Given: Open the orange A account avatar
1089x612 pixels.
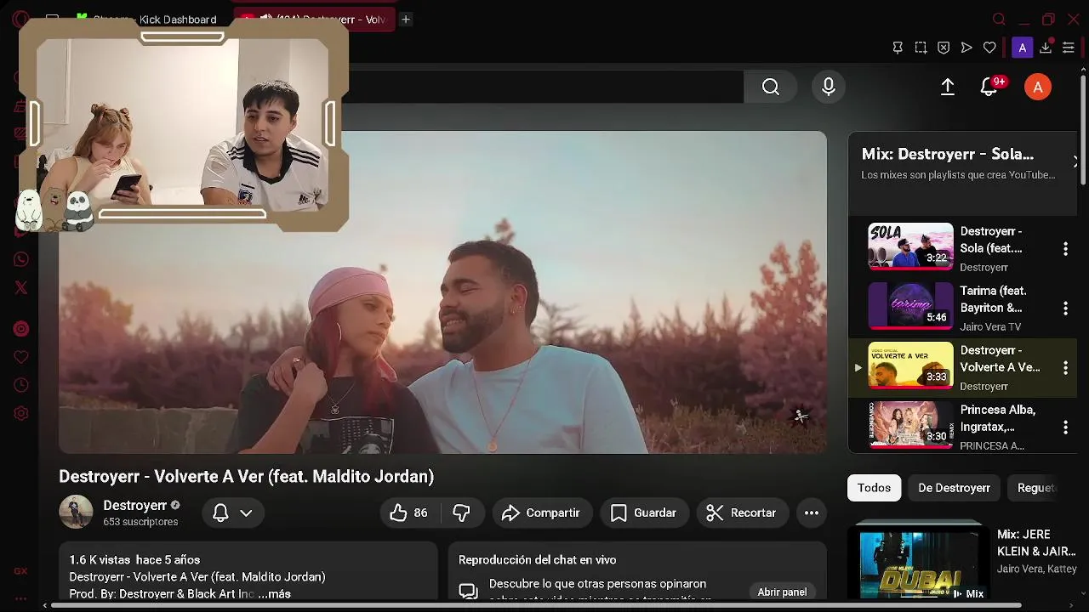Looking at the screenshot, I should [x=1038, y=87].
